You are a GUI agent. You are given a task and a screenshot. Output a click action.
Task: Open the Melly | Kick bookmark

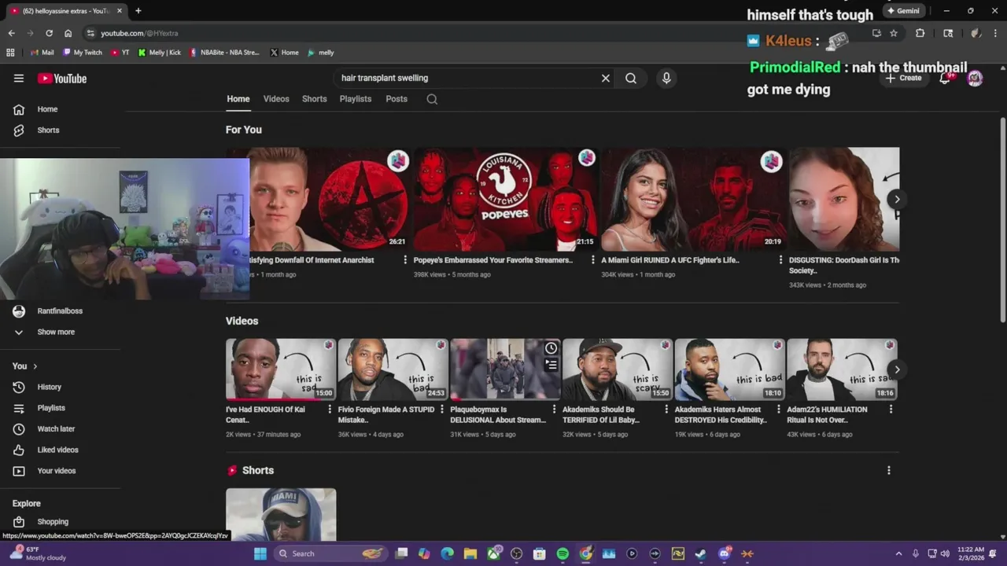click(x=160, y=53)
